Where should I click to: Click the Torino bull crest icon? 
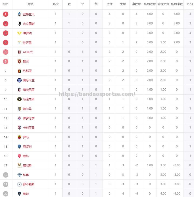click(19, 61)
